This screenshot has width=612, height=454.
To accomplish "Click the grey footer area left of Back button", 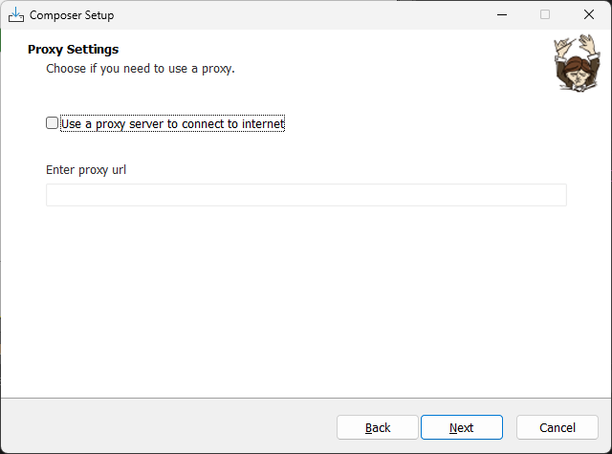I will [x=168, y=426].
